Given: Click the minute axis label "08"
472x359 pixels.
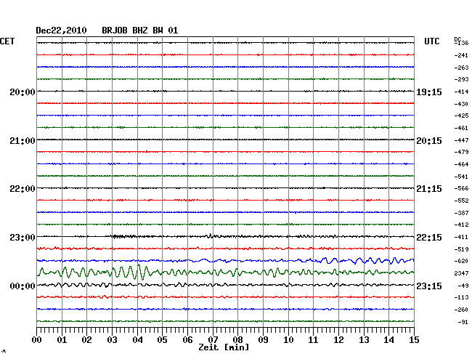Looking at the screenshot, I should 237,340.
